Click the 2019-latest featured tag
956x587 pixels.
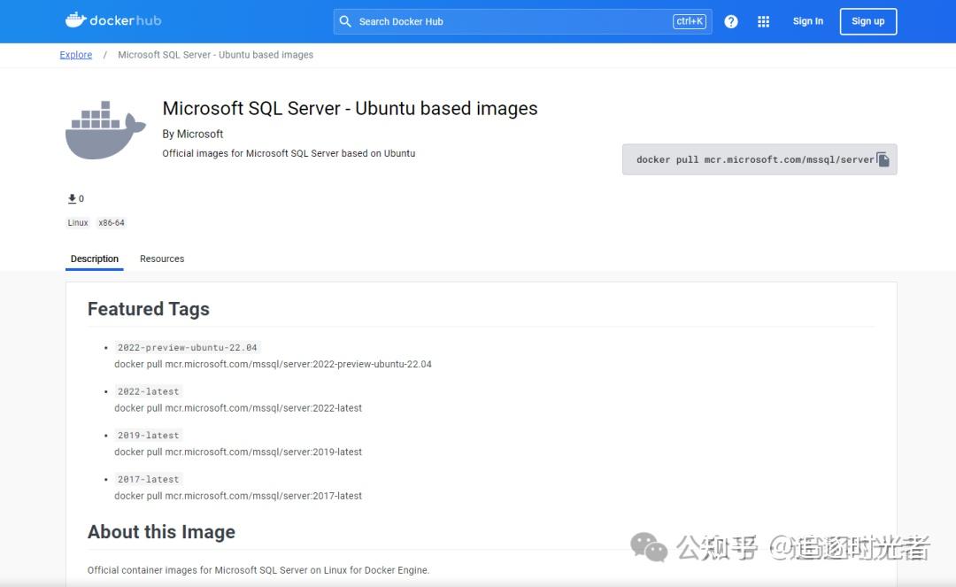[148, 435]
